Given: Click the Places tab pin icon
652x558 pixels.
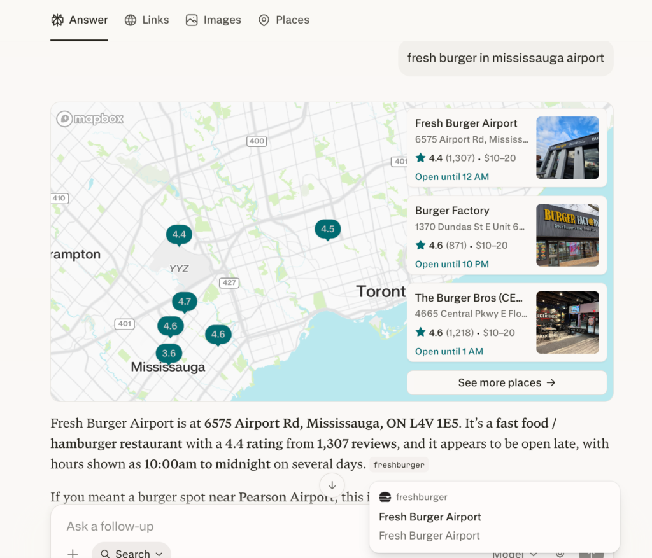Looking at the screenshot, I should pos(264,20).
